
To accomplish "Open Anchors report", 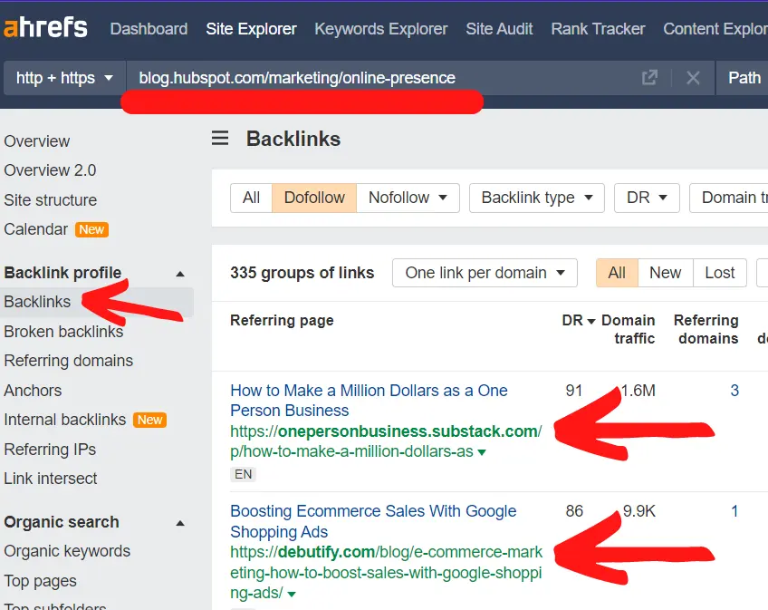I will tap(33, 391).
